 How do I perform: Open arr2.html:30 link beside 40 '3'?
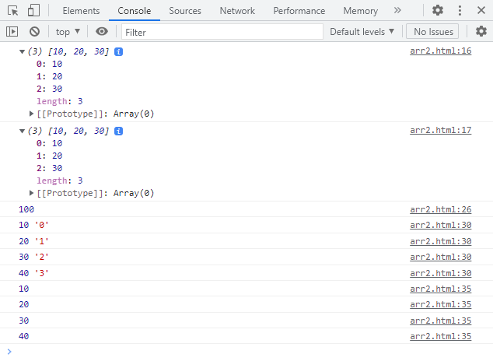click(x=440, y=273)
